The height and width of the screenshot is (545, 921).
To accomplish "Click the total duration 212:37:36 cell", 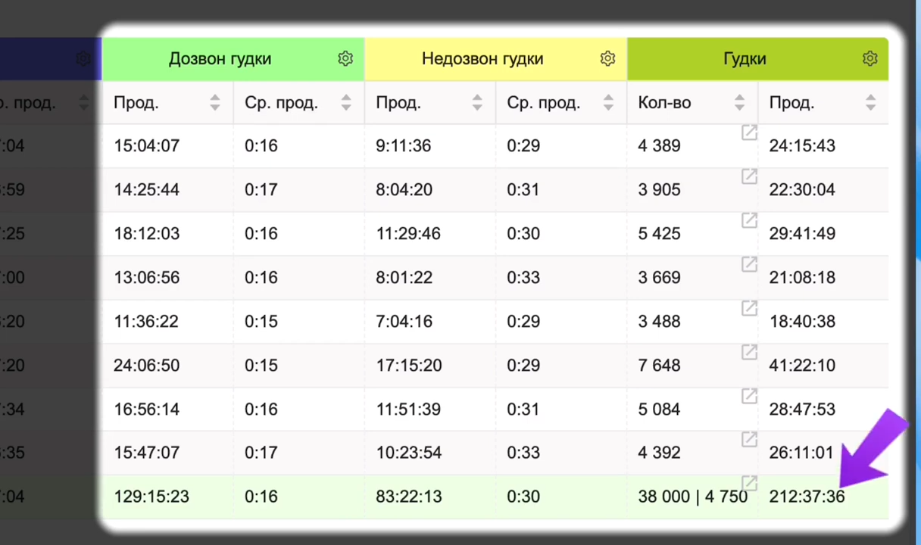I will (807, 497).
